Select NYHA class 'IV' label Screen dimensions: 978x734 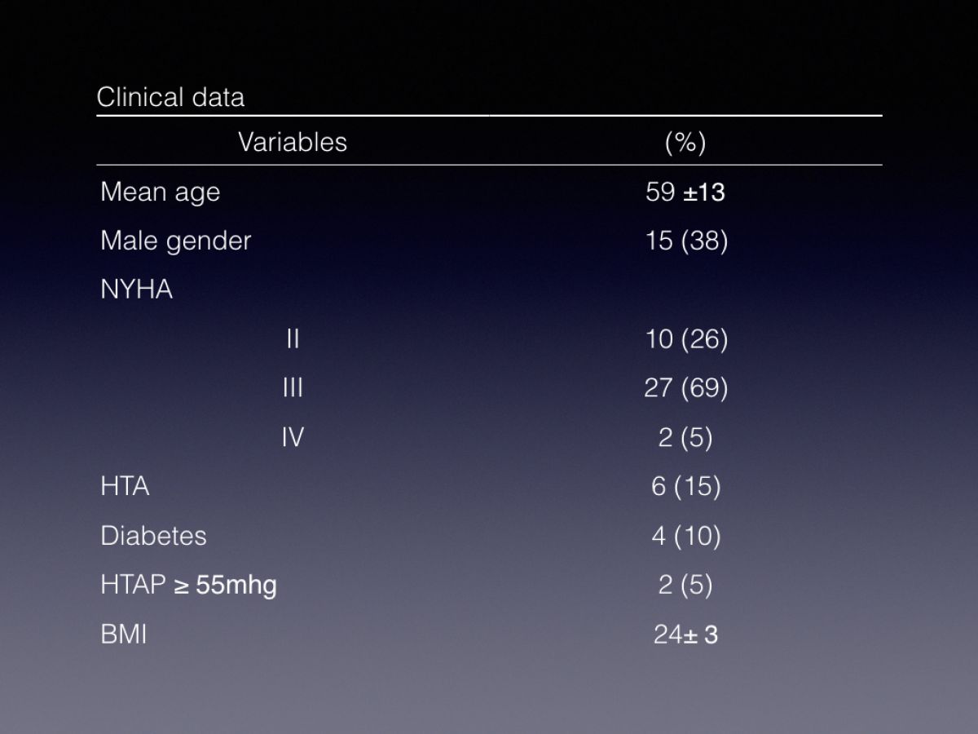point(293,437)
